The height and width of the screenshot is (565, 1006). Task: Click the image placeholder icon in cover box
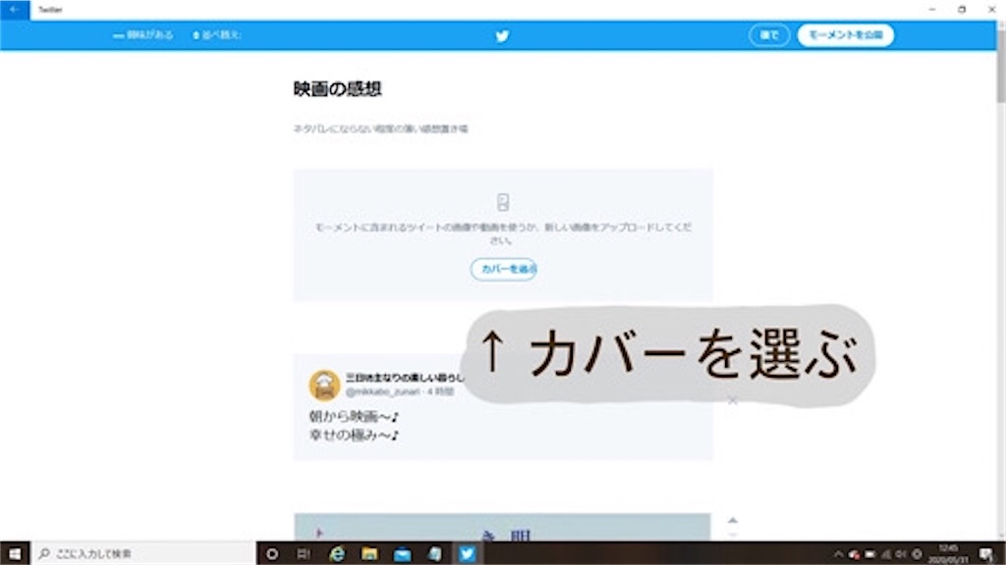coord(503,202)
